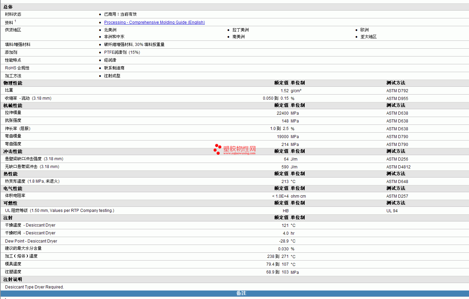Select the 欧洲 region item
The image size is (469, 299).
[365, 30]
